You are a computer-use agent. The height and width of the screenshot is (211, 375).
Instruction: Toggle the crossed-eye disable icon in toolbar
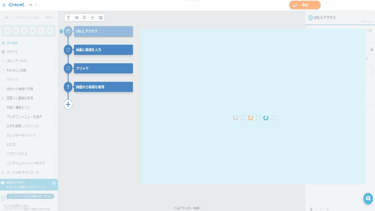coord(77,18)
